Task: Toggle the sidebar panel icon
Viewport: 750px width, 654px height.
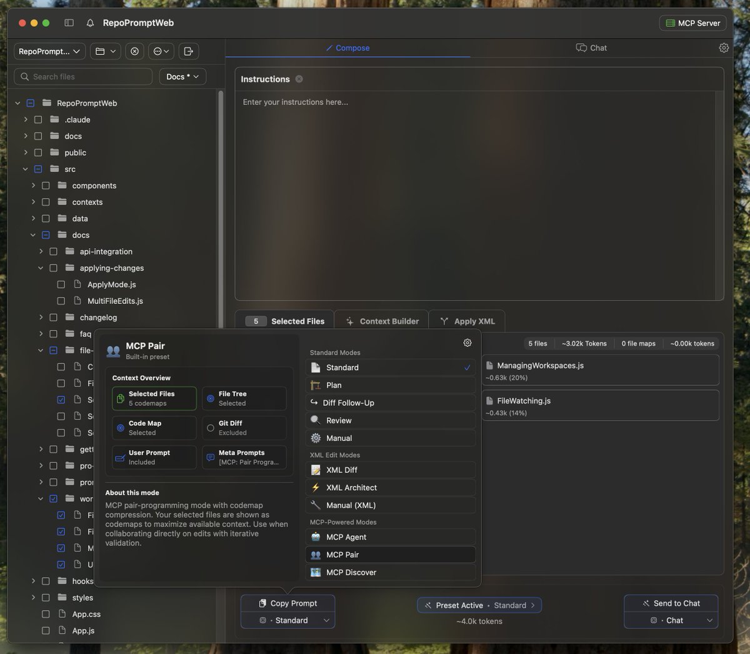Action: (69, 23)
